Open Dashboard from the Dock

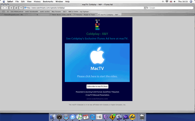pos(59,117)
